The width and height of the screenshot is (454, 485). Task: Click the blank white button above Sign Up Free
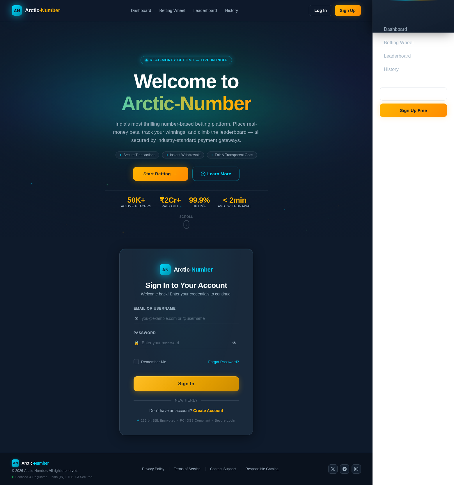coord(413,94)
